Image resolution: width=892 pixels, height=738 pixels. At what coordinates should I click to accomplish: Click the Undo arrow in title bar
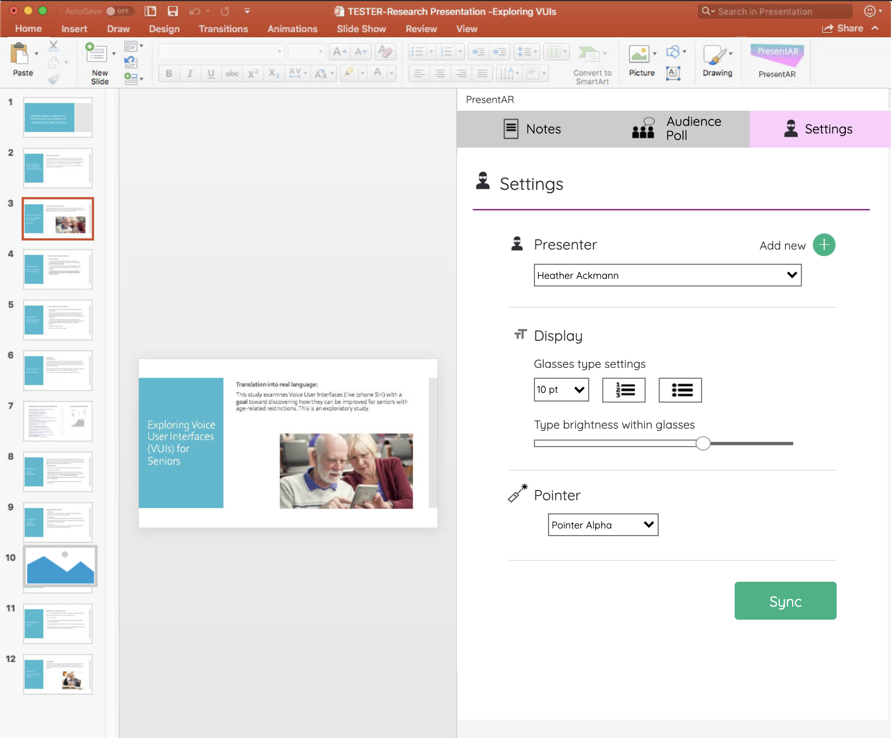click(x=194, y=11)
